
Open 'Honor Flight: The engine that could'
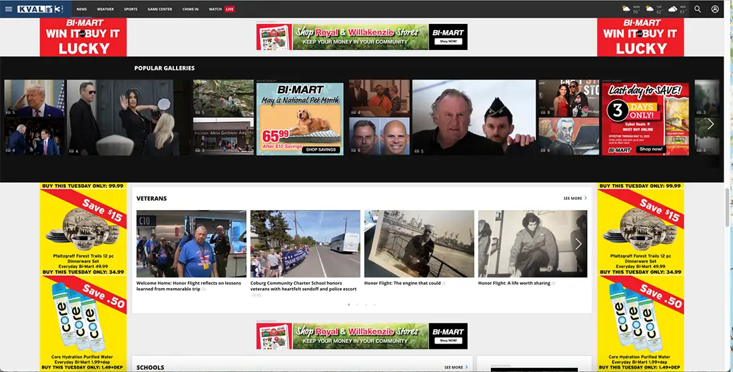coord(402,283)
